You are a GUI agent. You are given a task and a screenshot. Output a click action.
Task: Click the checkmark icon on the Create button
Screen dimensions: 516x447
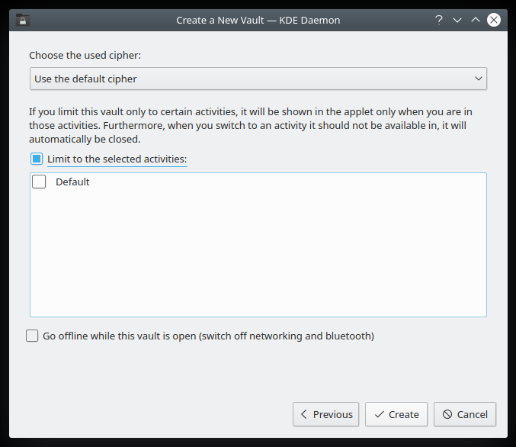(x=379, y=414)
